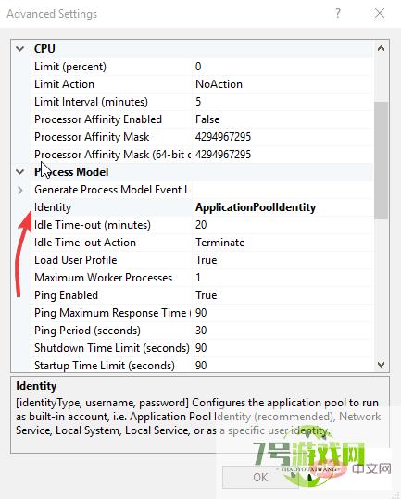Viewport: 401px width, 499px height.
Task: Click the help question mark icon
Action: 338,13
